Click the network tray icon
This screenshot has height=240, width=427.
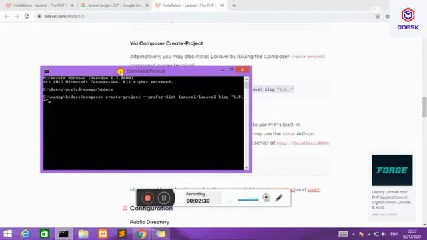[369, 234]
